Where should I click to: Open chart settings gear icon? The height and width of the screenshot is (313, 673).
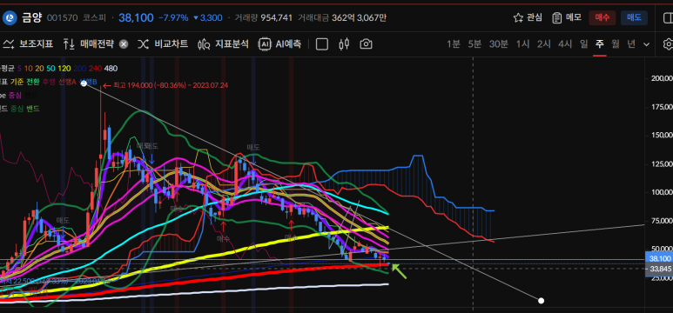pos(668,44)
